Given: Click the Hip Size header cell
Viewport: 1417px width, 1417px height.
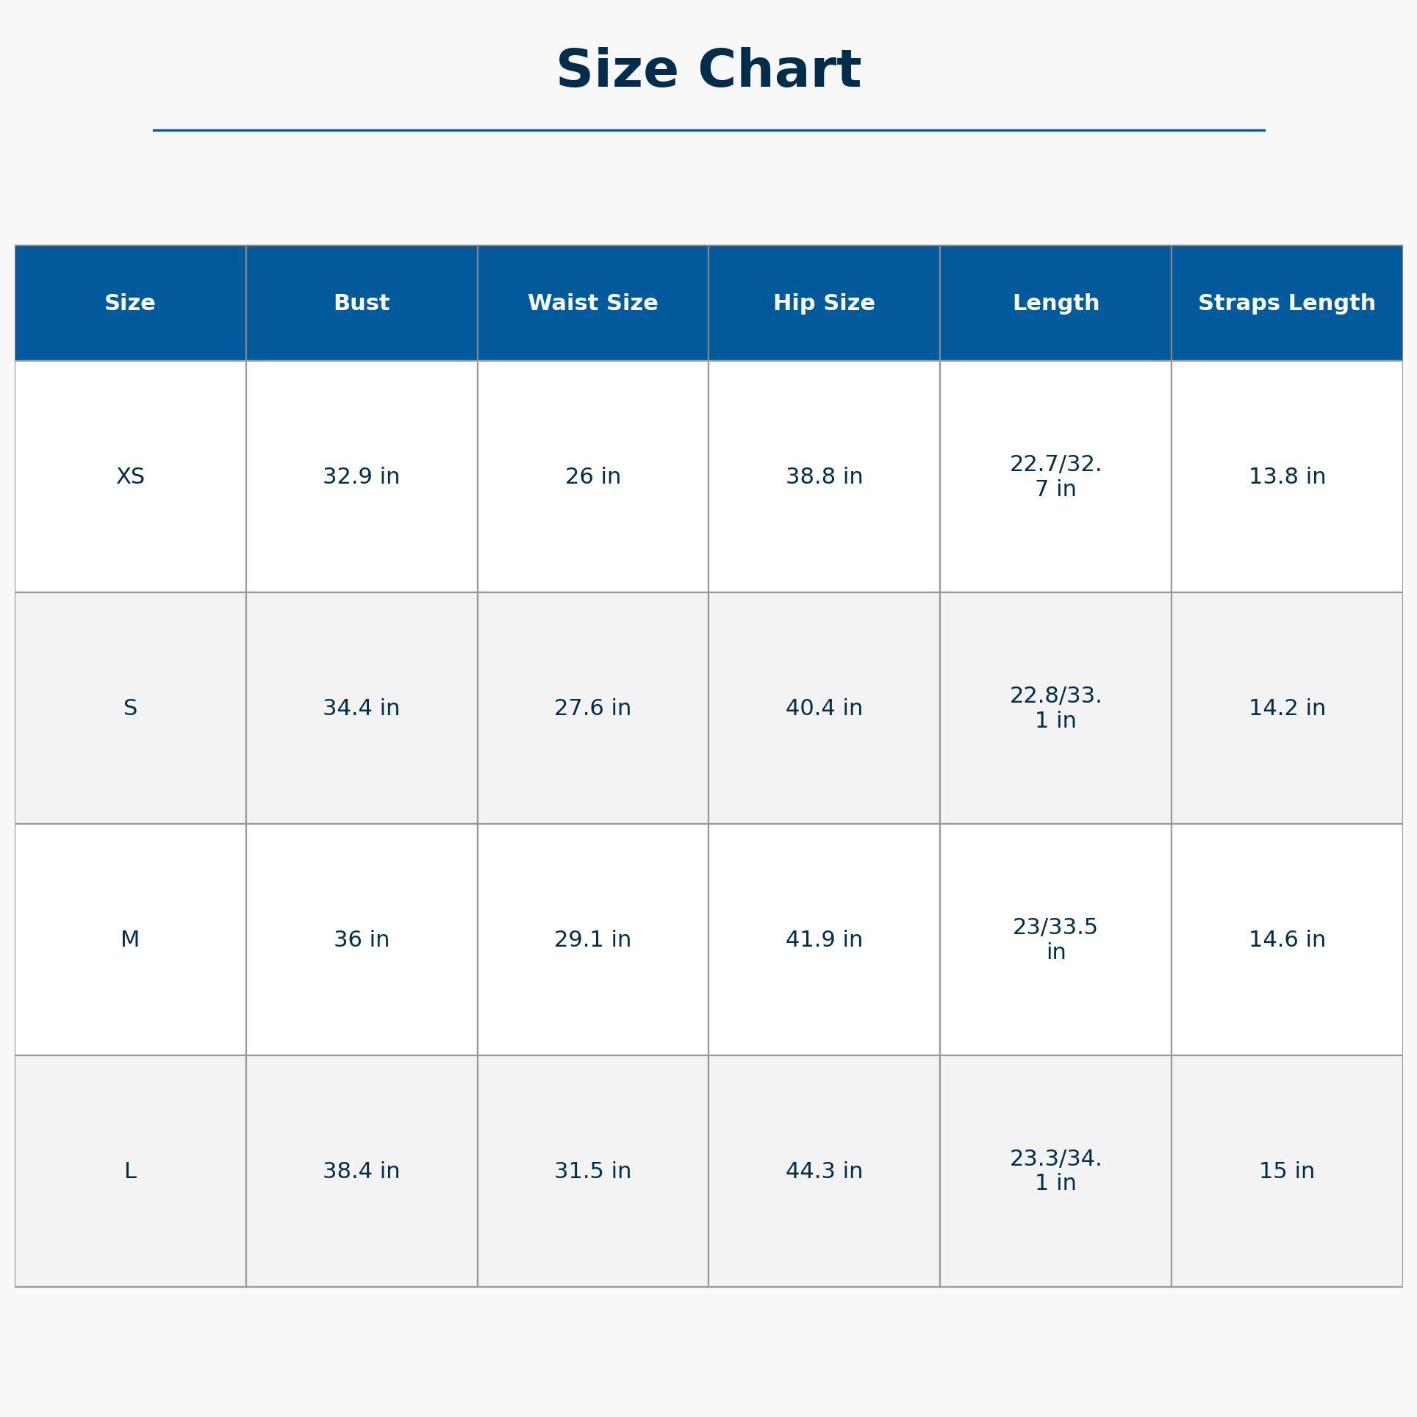Looking at the screenshot, I should tap(824, 303).
